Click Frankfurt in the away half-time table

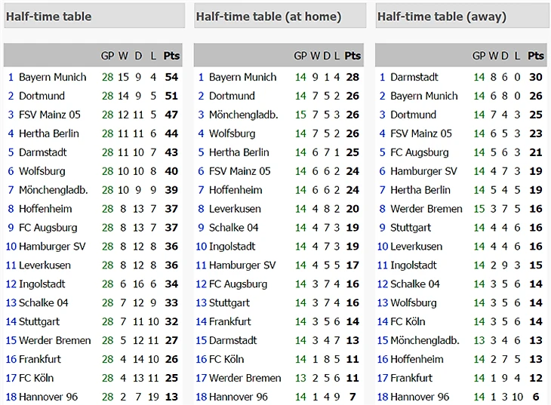[411, 378]
